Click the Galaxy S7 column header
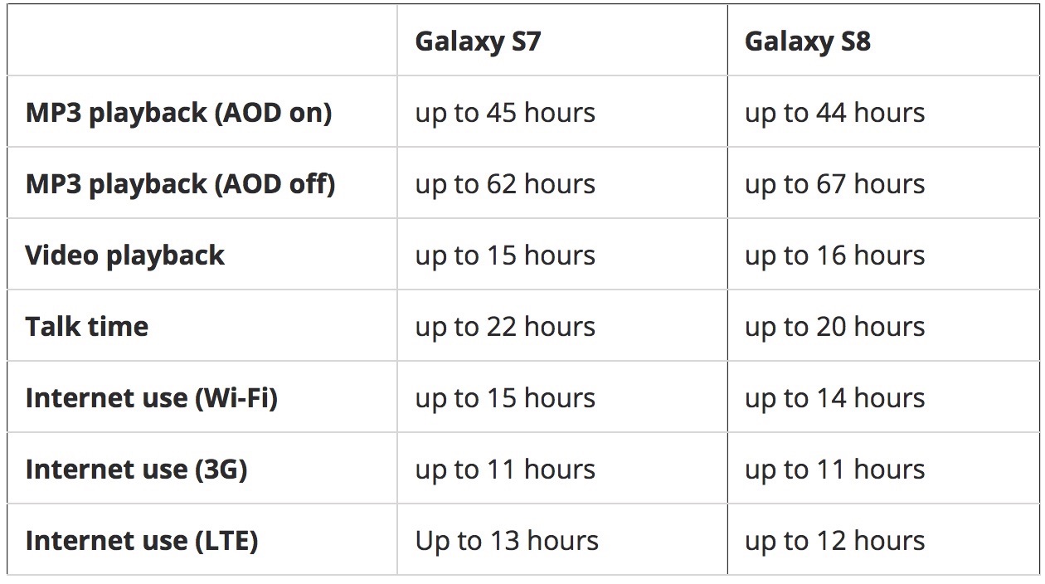The image size is (1045, 584). (x=478, y=41)
